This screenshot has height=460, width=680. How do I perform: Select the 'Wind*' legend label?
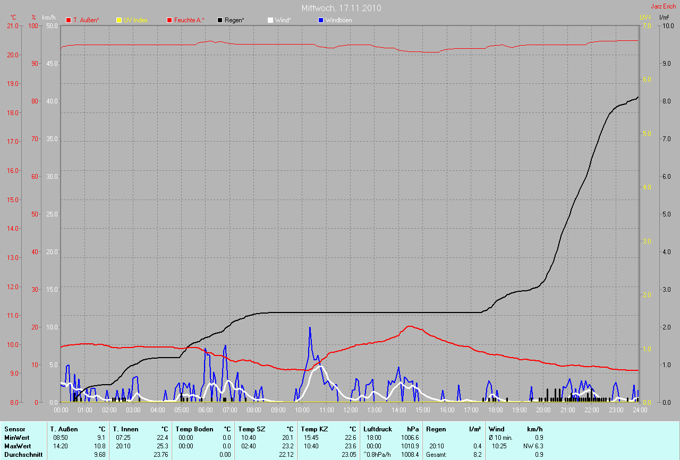coord(283,20)
